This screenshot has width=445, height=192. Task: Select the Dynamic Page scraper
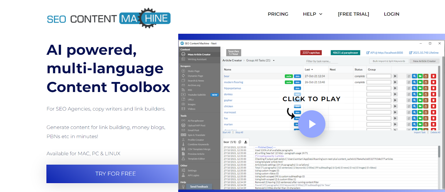(195, 76)
